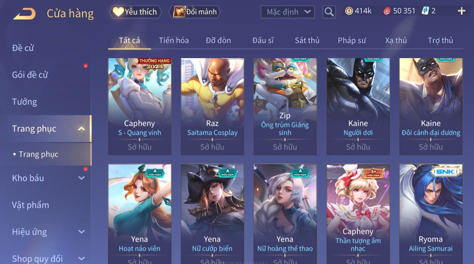
Task: Open Kaine Người dơi skin card
Action: [x=358, y=107]
